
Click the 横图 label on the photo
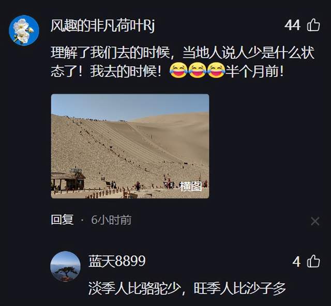(190, 186)
